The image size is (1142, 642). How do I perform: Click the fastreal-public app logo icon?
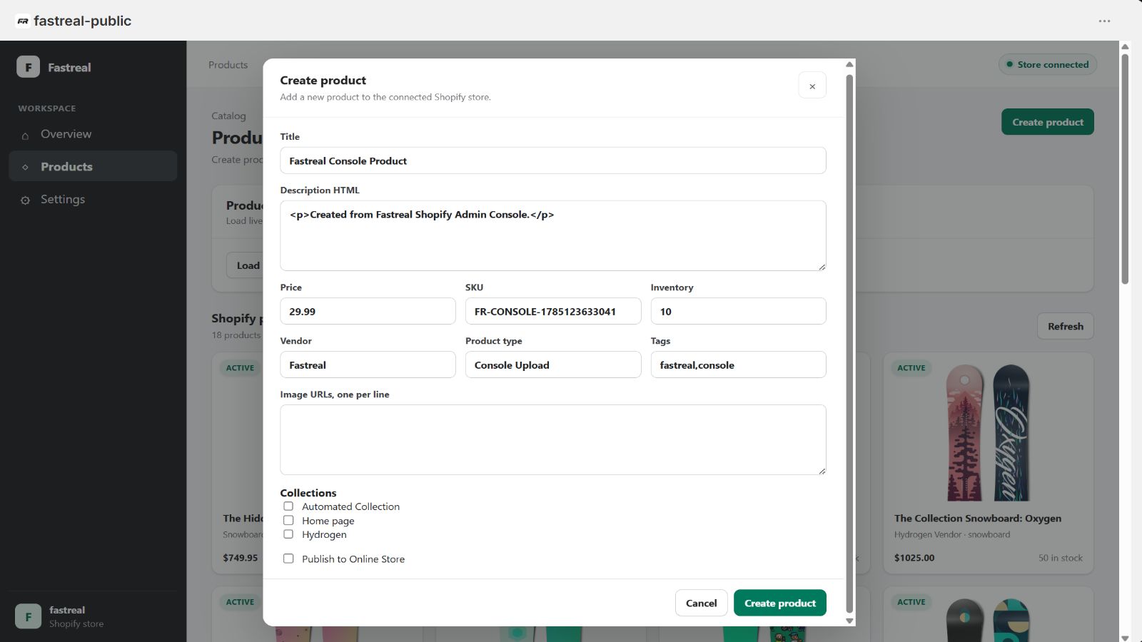23,21
